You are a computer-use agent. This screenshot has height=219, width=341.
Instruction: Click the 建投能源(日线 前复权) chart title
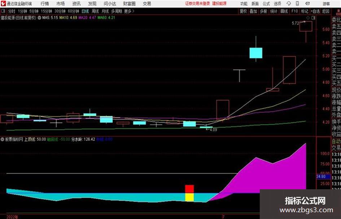(18, 18)
